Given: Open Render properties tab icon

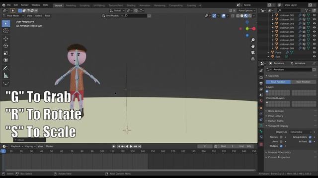Looking at the screenshot, I should tap(261, 78).
